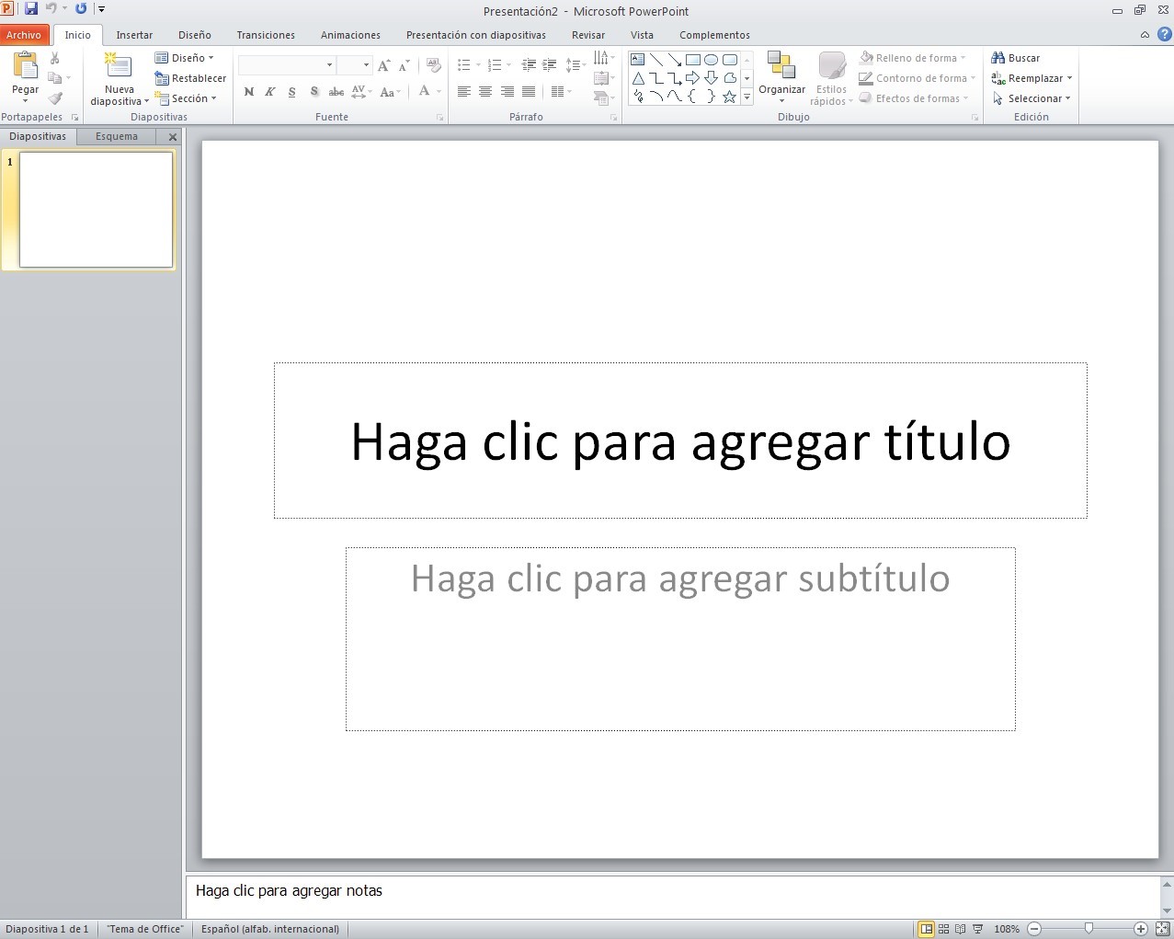Open the bulleted list icon
Screen dimensions: 1174x939
[x=465, y=65]
